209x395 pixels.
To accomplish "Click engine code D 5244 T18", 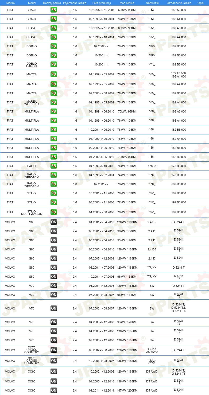I will pyautogui.click(x=179, y=390).
